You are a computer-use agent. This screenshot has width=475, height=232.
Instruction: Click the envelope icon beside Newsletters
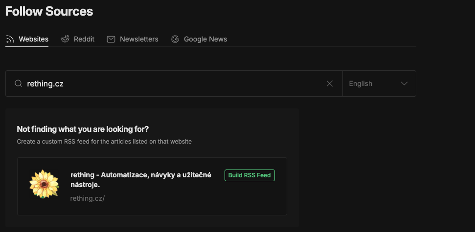(111, 40)
